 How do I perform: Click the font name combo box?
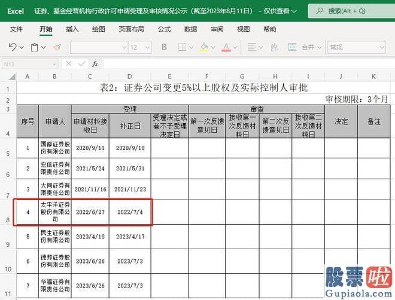click(99, 47)
